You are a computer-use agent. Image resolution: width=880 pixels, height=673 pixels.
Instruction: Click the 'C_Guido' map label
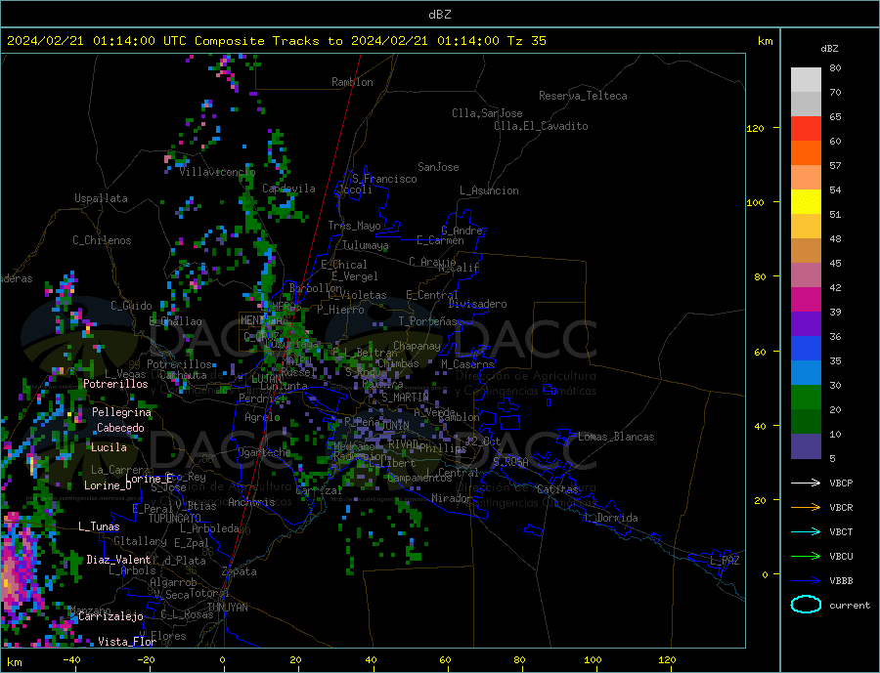coord(131,306)
